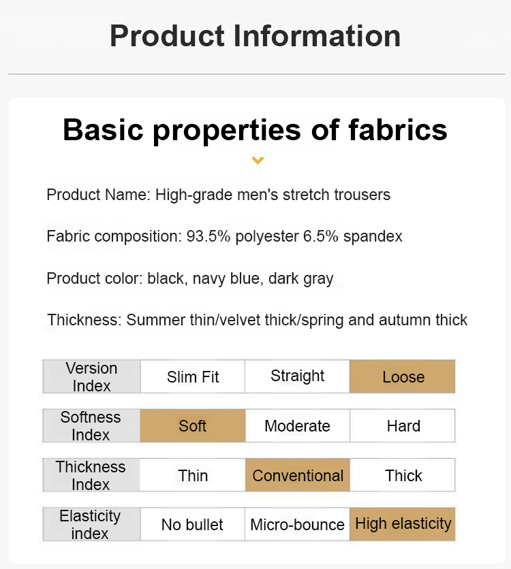Choose the High elasticity option
The height and width of the screenshot is (569, 511).
coord(403,524)
